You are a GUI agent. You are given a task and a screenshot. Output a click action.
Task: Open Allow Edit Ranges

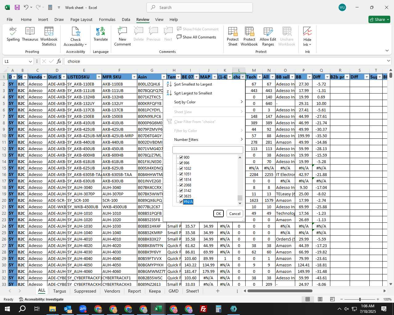click(268, 36)
